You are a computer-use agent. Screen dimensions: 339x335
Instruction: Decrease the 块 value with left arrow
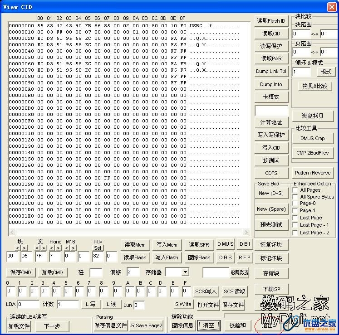[x=18, y=248]
